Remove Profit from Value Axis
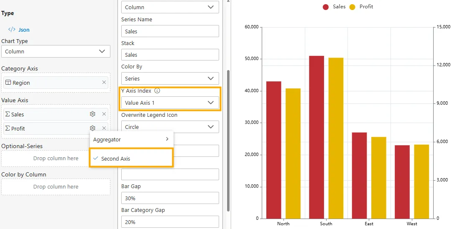This screenshot has height=229, width=452. click(104, 128)
